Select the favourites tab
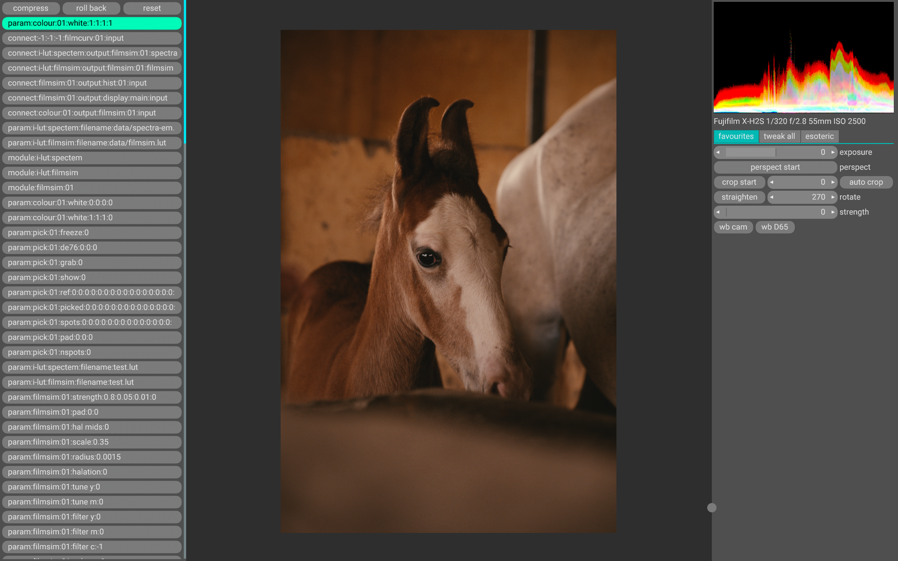Image resolution: width=898 pixels, height=561 pixels. coord(736,137)
